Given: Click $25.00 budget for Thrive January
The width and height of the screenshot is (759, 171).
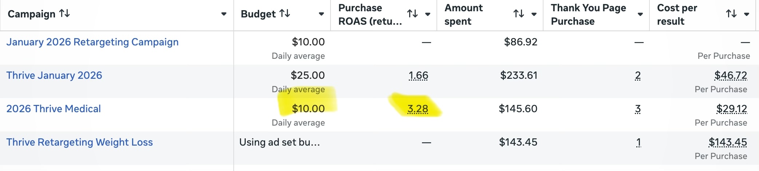Looking at the screenshot, I should tap(308, 76).
